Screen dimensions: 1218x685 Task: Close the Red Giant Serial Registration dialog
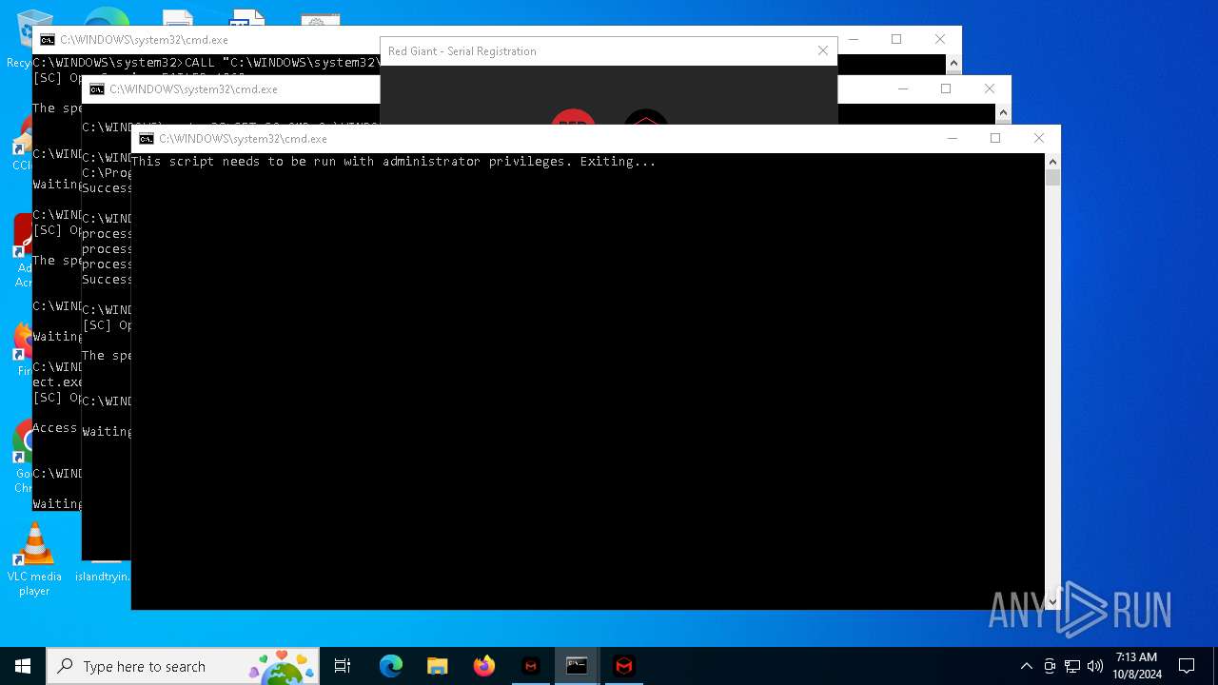[x=823, y=51]
